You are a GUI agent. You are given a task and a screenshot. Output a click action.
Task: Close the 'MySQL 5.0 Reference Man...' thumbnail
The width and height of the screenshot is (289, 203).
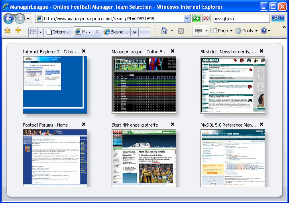click(261, 124)
